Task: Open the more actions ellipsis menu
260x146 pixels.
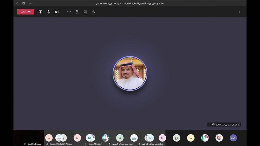Action: (x=69, y=12)
